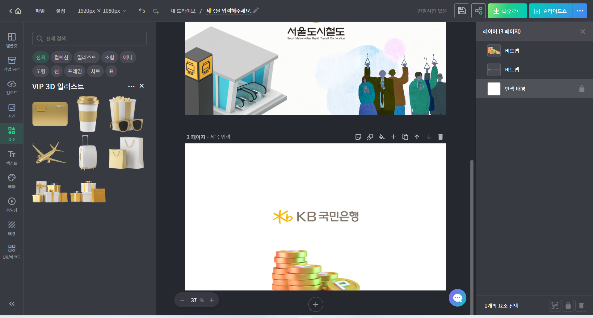This screenshot has height=318, width=593.
Task: Select the 차트 filter chip
Action: coord(95,71)
